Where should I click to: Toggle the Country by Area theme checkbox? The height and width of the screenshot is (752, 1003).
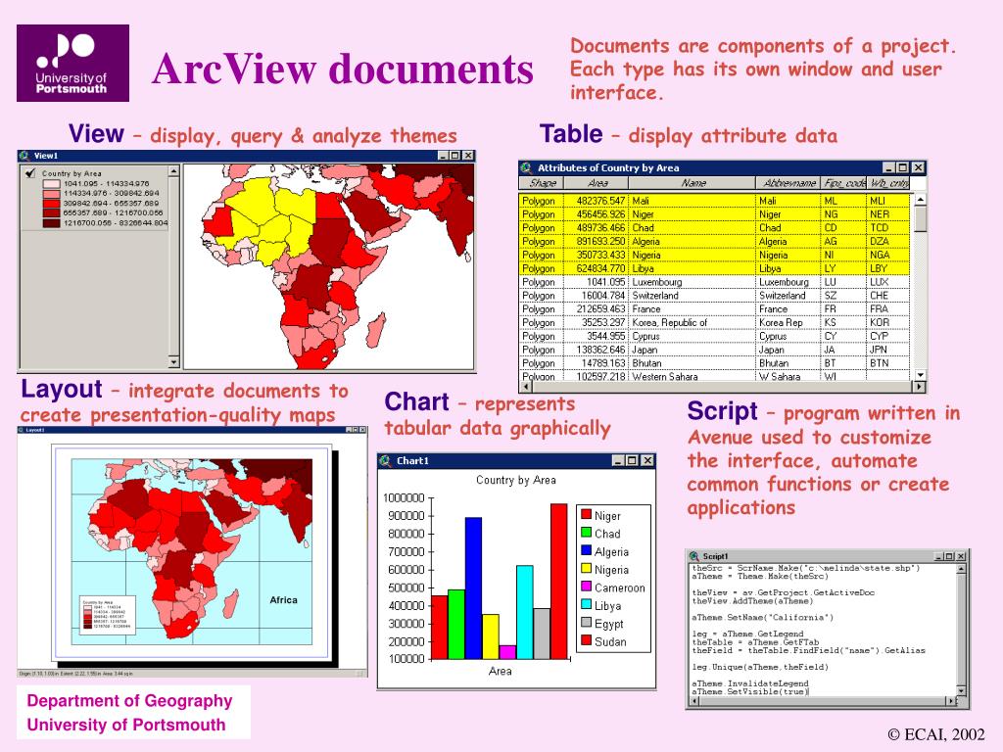coord(29,172)
